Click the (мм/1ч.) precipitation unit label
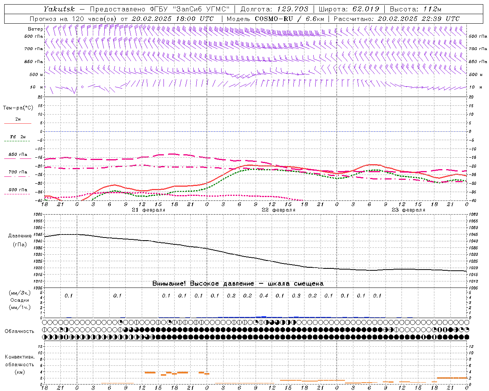Screen dimensions: 489x391 (20, 307)
